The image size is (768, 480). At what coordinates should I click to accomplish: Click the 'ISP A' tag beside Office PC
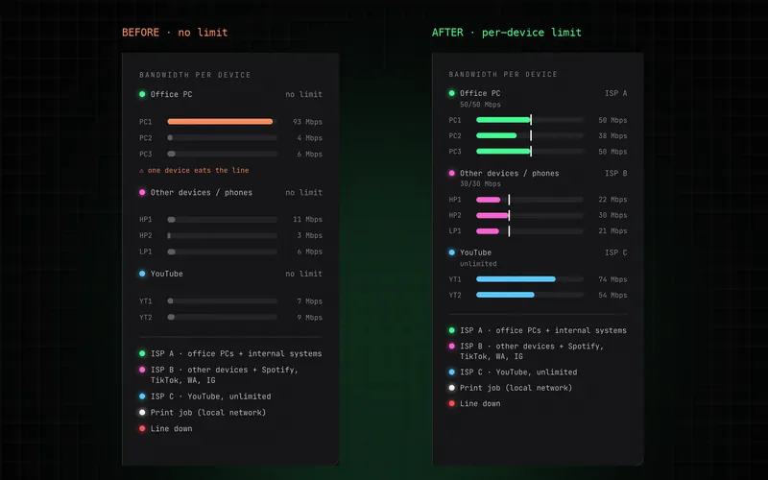615,93
